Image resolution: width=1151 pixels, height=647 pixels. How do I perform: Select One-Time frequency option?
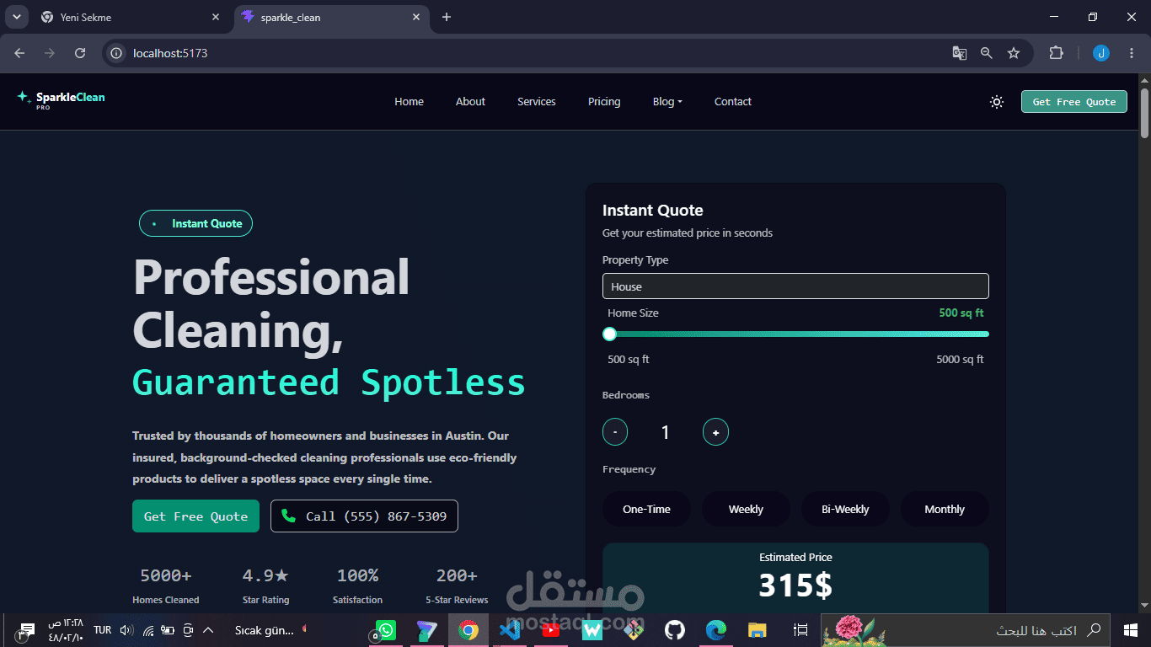point(646,509)
